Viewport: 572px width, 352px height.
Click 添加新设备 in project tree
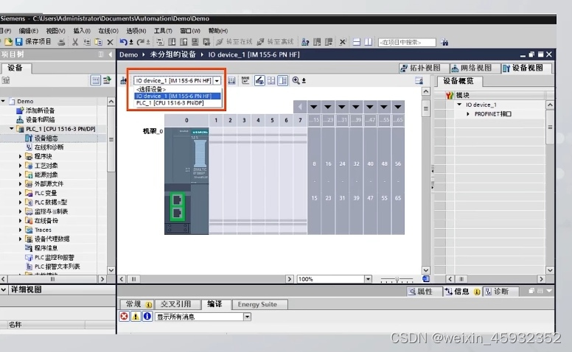point(35,110)
